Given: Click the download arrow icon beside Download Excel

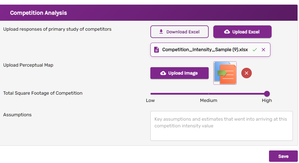Looking at the screenshot, I should coord(161,32).
